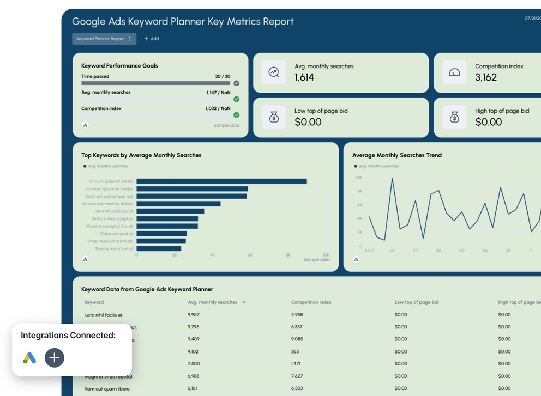The height and width of the screenshot is (396, 541).
Task: Click the 9,795 searches cell
Action: coord(194,327)
